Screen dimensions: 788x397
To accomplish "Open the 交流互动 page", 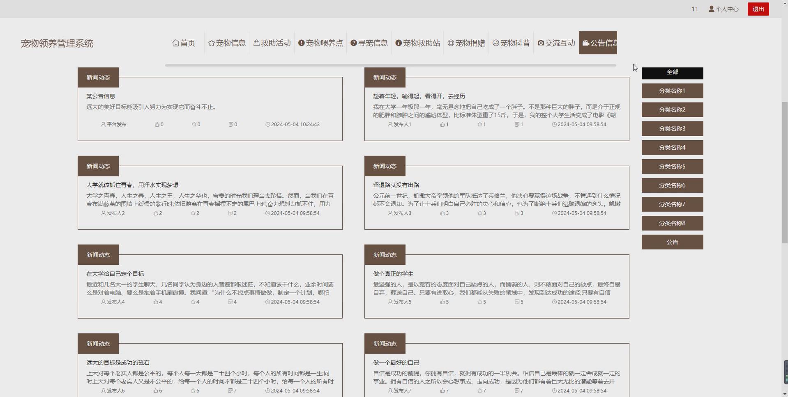I will (556, 43).
